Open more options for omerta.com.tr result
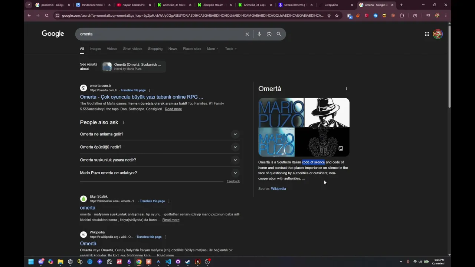The image size is (475, 267). (150, 90)
